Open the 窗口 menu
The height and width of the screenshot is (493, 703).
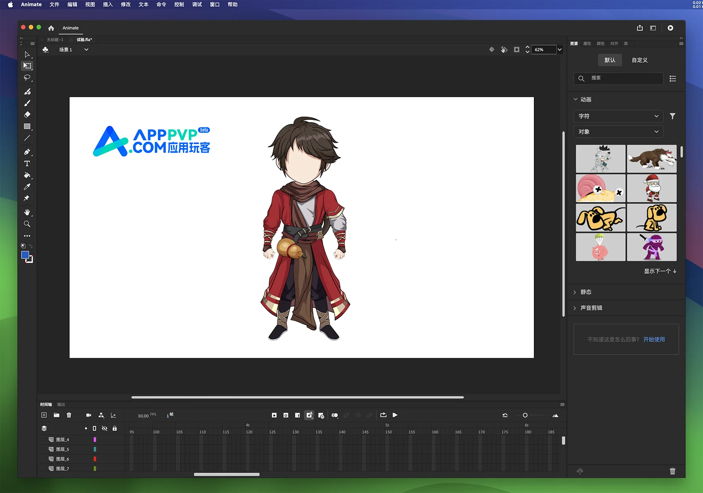(215, 5)
